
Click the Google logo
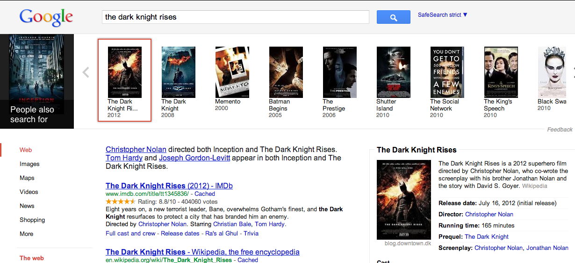(46, 17)
